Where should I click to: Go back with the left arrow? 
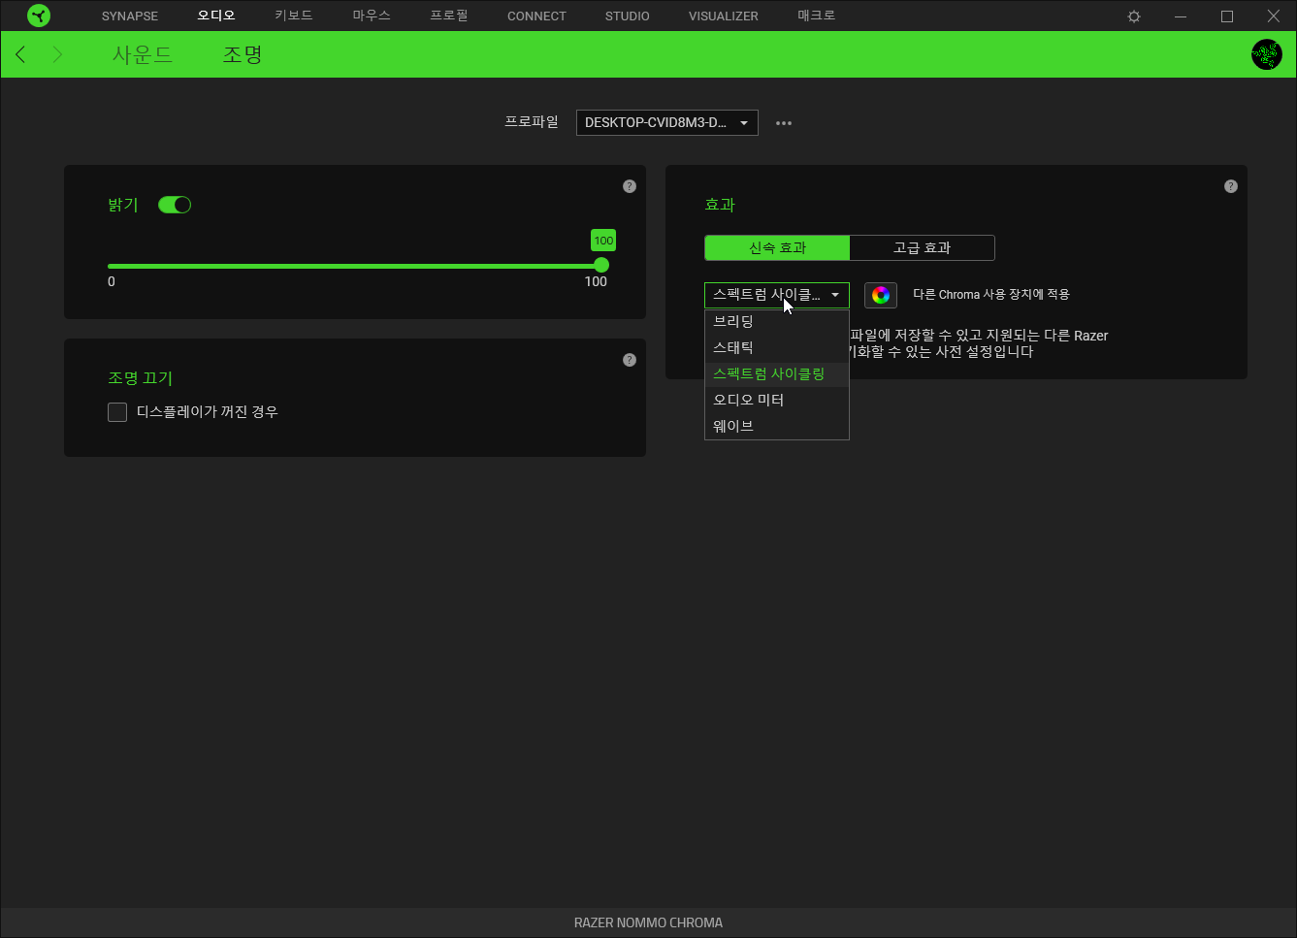20,54
